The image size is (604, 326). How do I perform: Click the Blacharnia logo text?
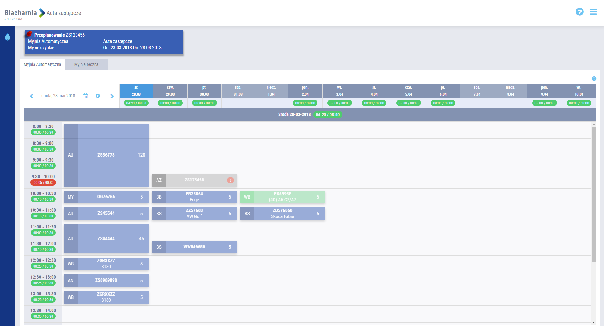tap(21, 13)
